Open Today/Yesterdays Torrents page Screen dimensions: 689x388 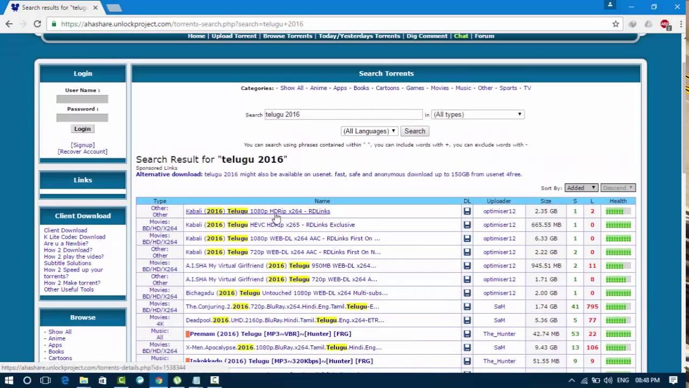(359, 36)
